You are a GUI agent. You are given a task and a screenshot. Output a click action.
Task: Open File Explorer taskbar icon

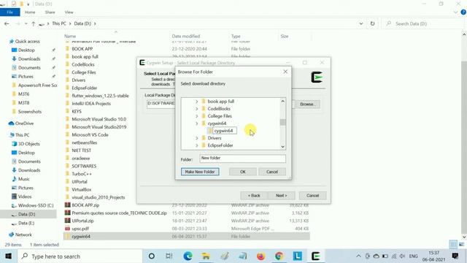tap(206, 256)
